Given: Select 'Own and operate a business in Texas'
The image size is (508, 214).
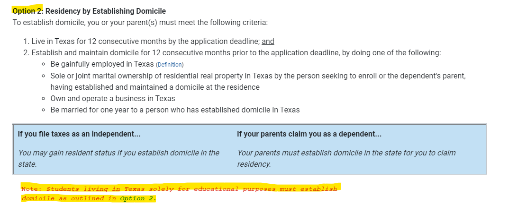Looking at the screenshot, I should click(112, 98).
